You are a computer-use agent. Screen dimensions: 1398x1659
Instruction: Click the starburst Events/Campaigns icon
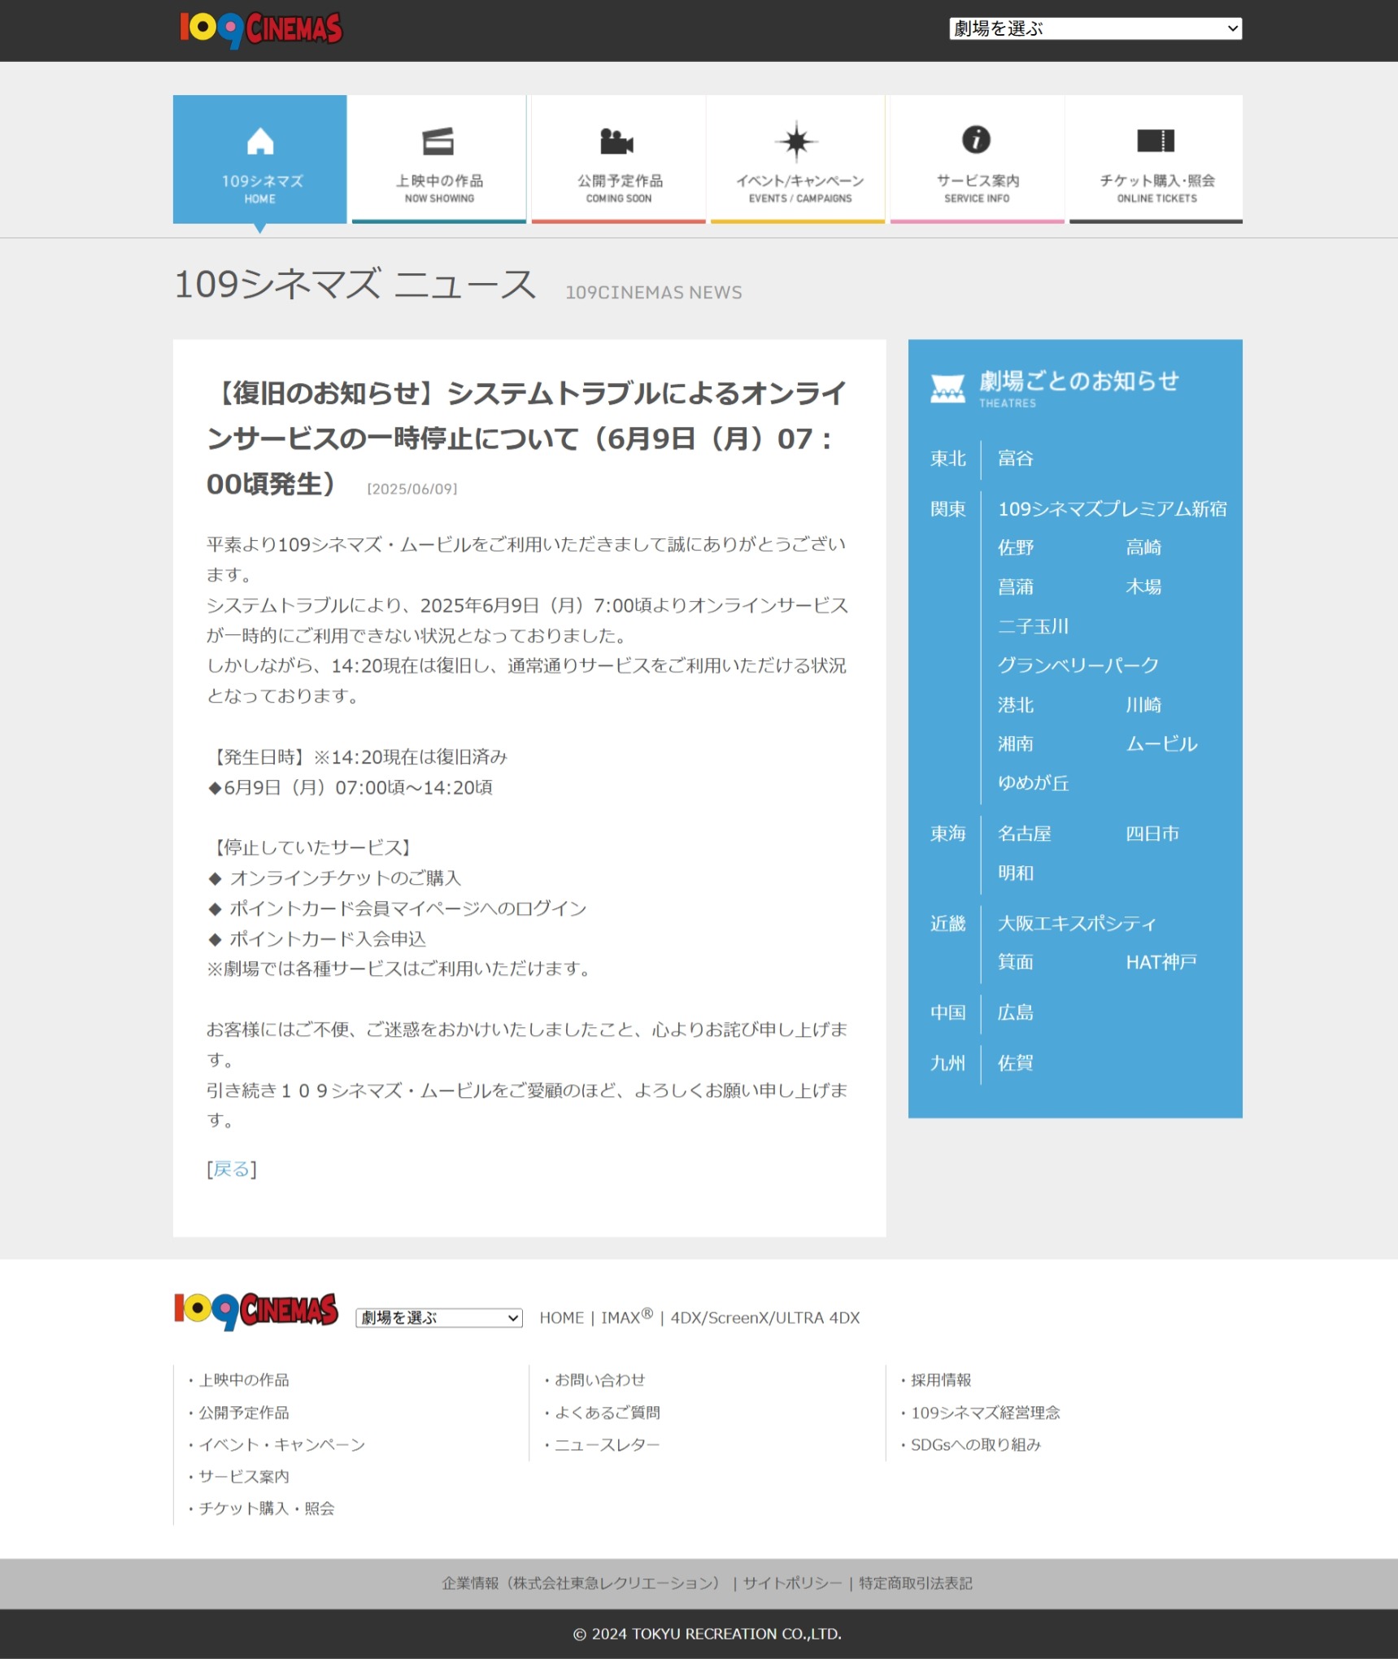pyautogui.click(x=797, y=142)
